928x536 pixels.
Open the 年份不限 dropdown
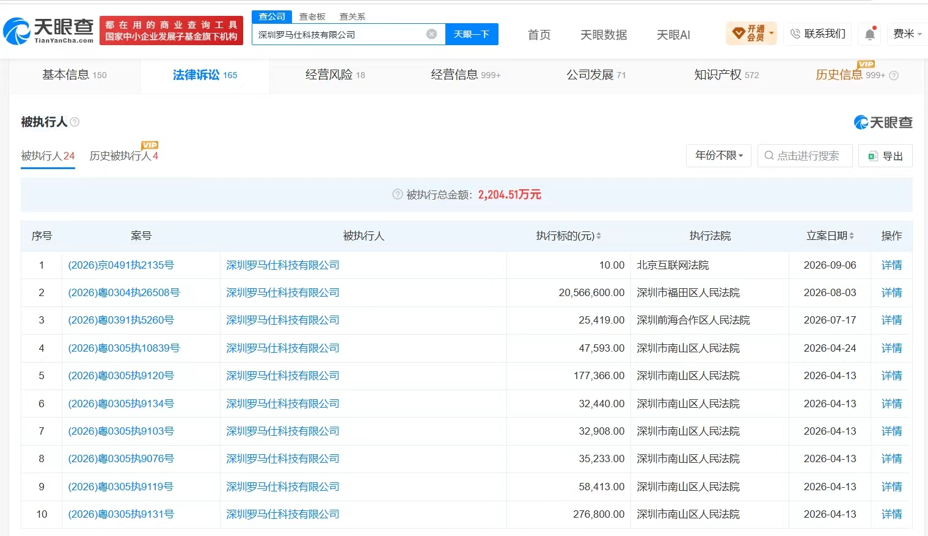coord(719,156)
